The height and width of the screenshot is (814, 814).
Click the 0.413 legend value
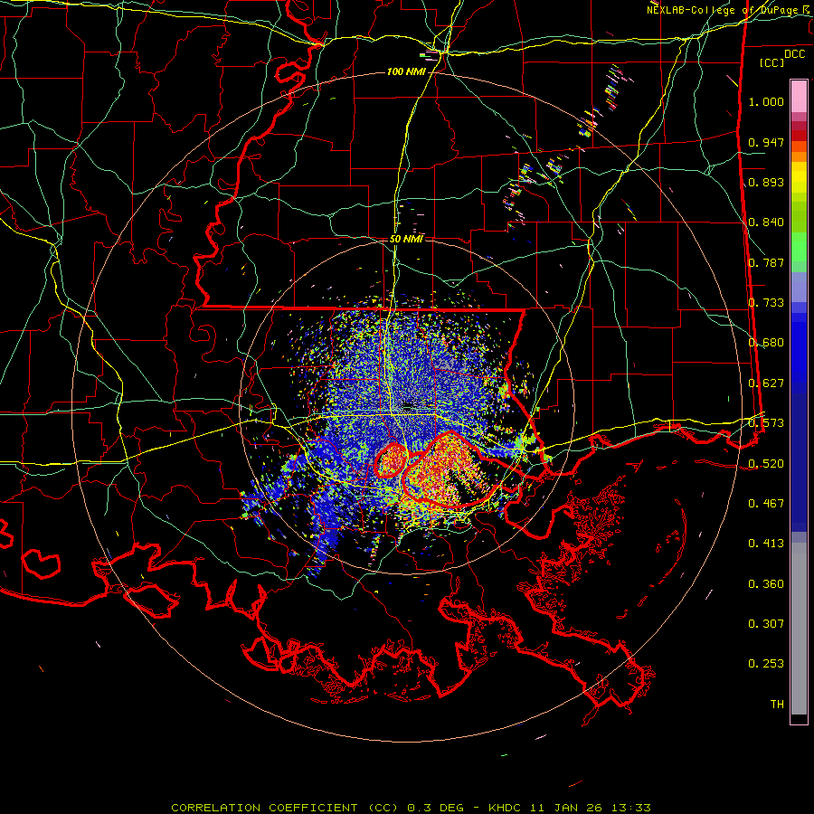(766, 544)
